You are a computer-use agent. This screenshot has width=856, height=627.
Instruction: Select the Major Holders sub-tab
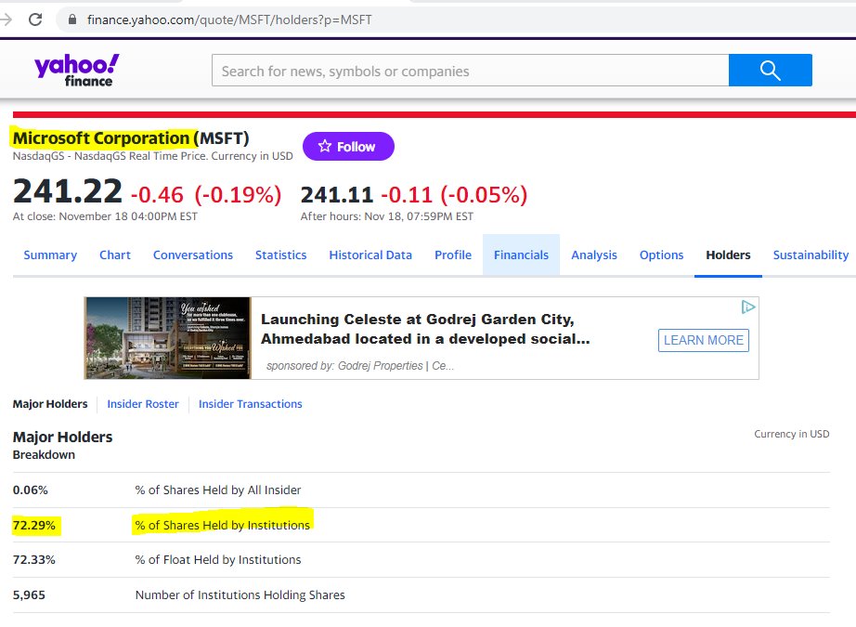(x=50, y=404)
